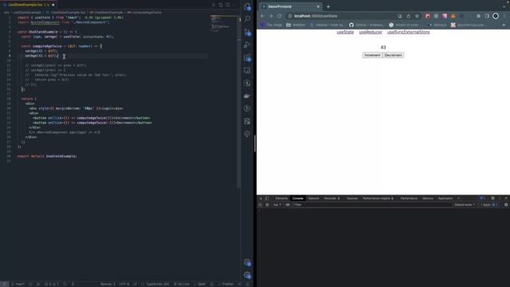
Task: Switch to the Memory tab in DevTools
Action: click(428, 199)
